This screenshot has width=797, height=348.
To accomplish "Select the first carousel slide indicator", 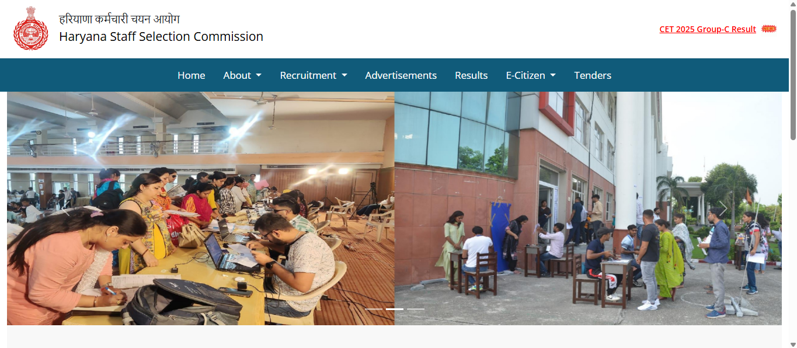I will click(x=374, y=309).
